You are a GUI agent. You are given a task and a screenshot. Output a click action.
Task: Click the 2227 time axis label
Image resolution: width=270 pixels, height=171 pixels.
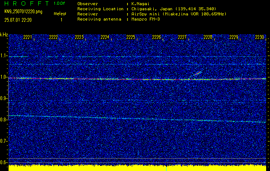pyautogui.click(x=182, y=37)
